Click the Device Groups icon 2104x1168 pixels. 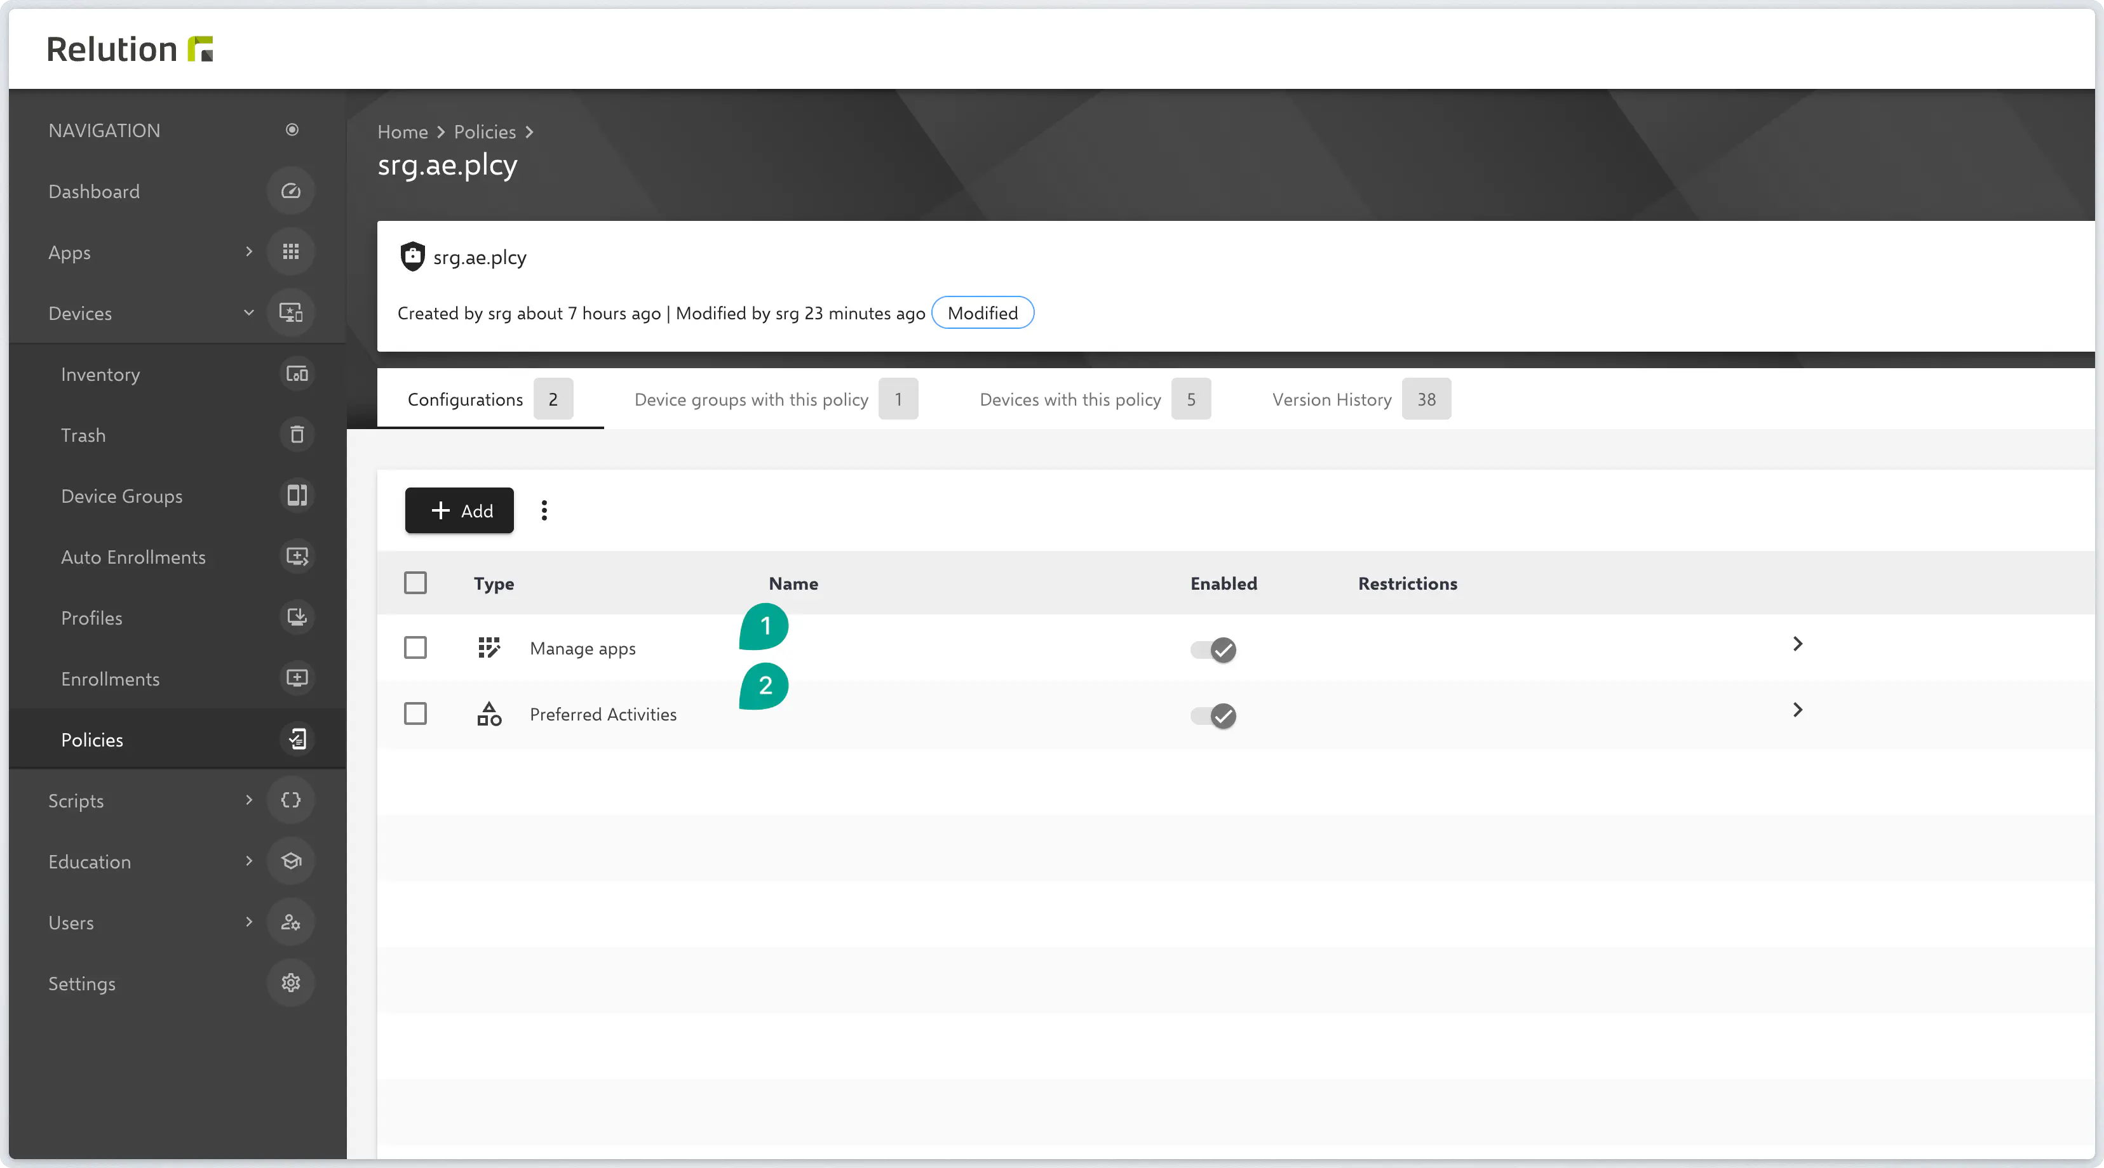coord(297,495)
